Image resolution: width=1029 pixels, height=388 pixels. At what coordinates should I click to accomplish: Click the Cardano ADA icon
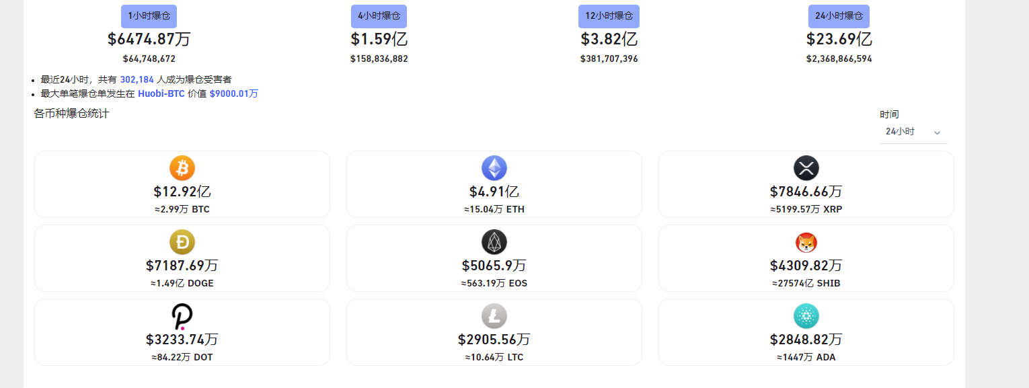click(806, 316)
